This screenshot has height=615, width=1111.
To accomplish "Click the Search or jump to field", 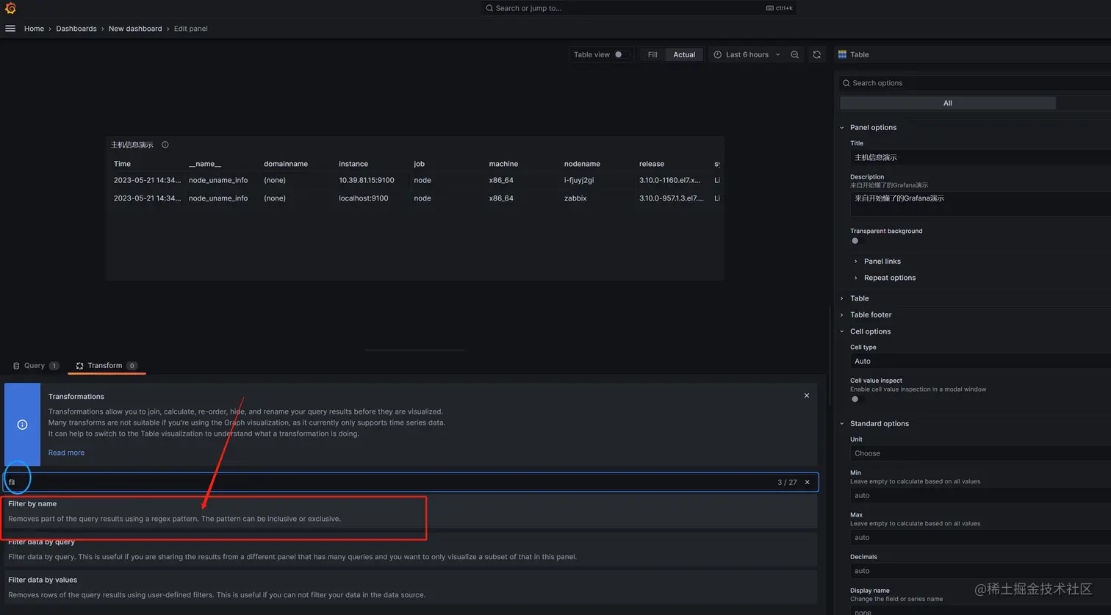I will [638, 8].
